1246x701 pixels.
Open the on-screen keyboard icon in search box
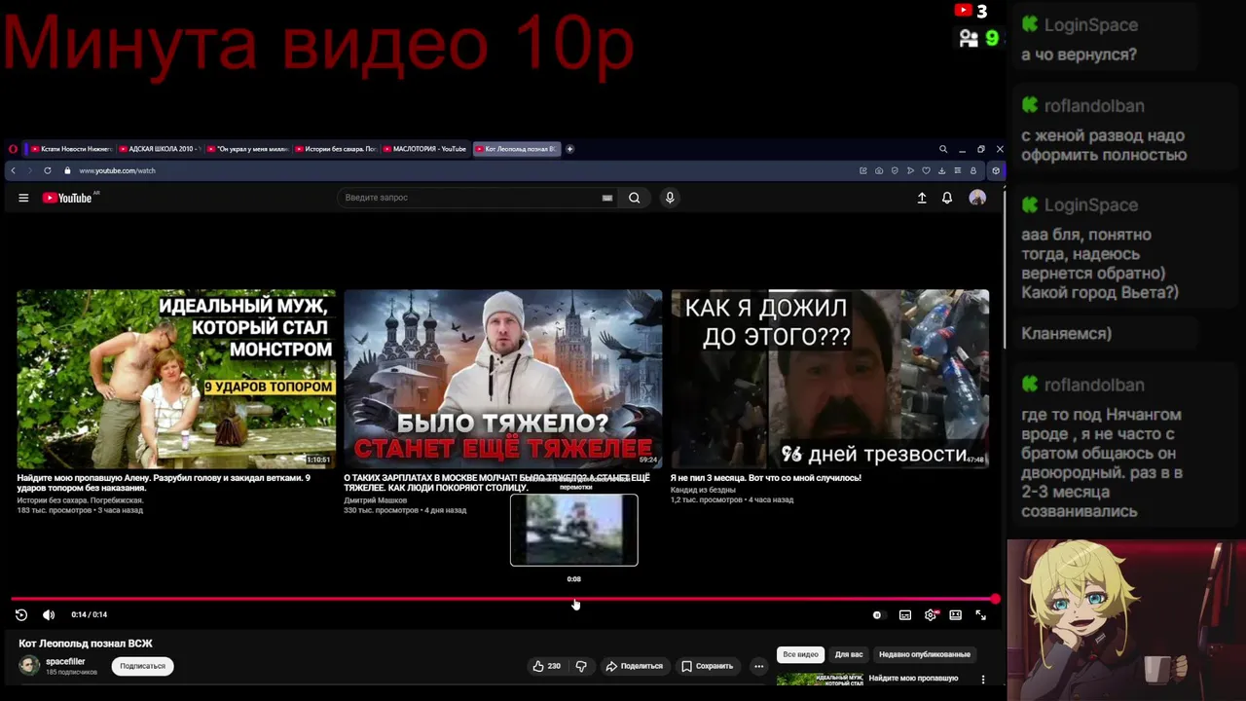[x=607, y=198]
